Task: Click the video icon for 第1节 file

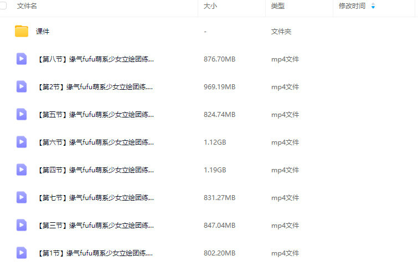Action: click(x=22, y=253)
